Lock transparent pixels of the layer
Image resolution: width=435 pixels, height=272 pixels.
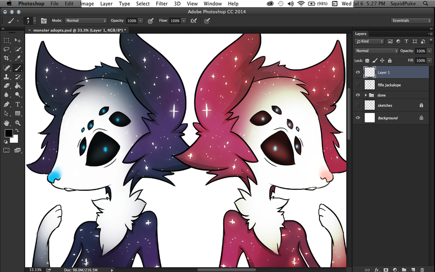point(367,60)
